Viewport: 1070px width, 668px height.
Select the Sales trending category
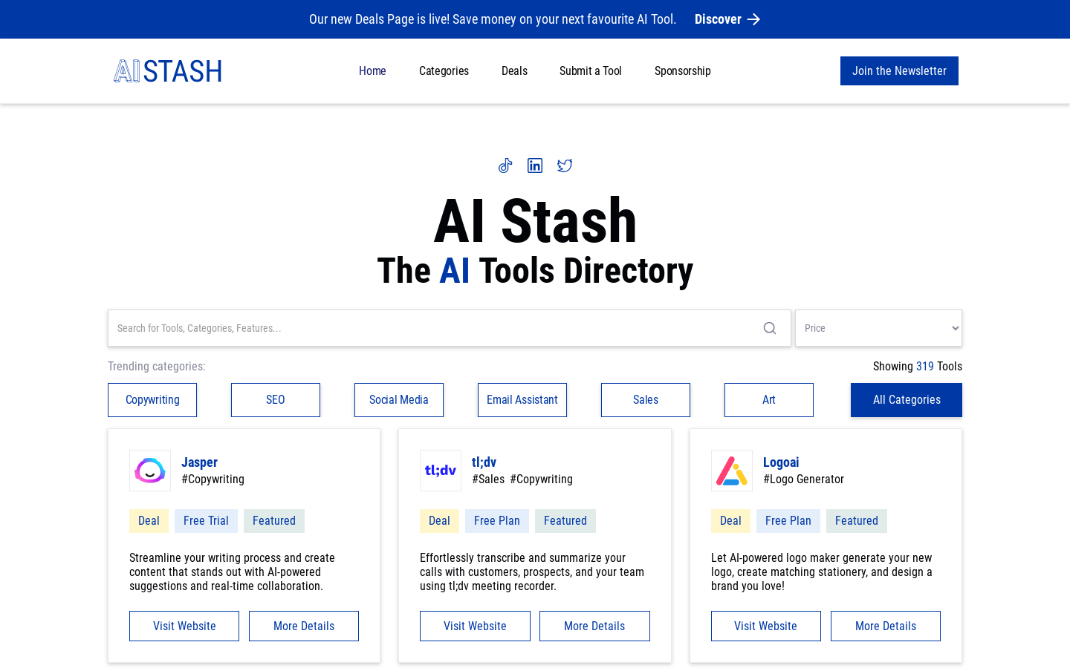pos(646,400)
